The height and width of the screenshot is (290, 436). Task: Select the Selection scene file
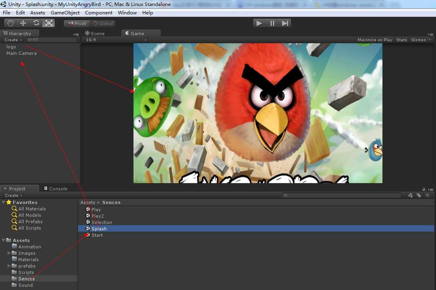(x=102, y=222)
